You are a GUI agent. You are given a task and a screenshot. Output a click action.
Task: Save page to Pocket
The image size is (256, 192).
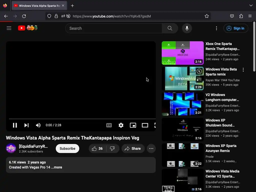[232, 16]
